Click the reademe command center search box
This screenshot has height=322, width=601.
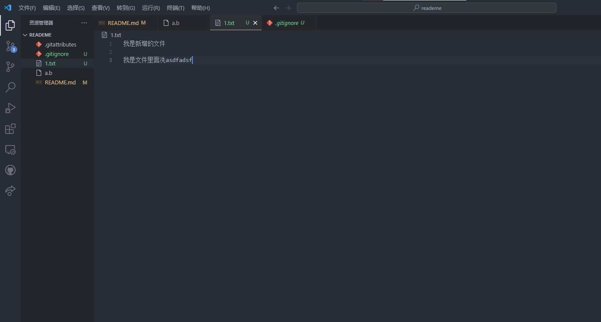pos(426,8)
